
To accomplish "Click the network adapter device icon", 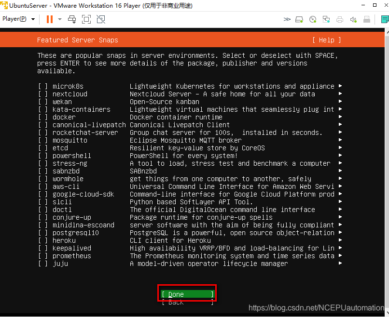I will (x=326, y=19).
